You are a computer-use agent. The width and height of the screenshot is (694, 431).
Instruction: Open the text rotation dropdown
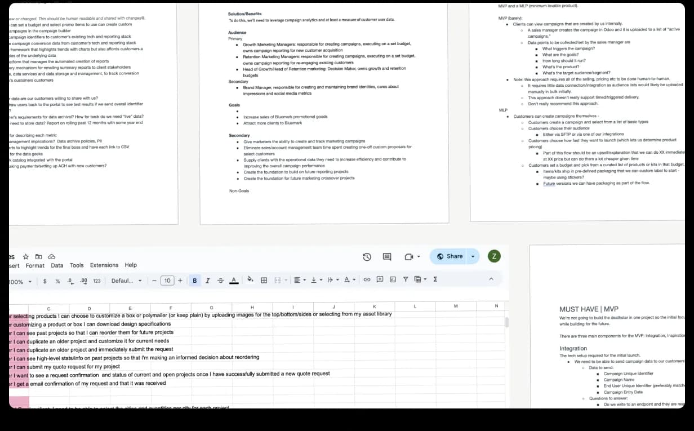click(350, 279)
